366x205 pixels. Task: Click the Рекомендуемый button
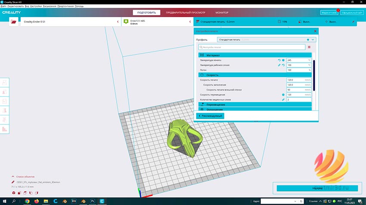click(x=210, y=116)
